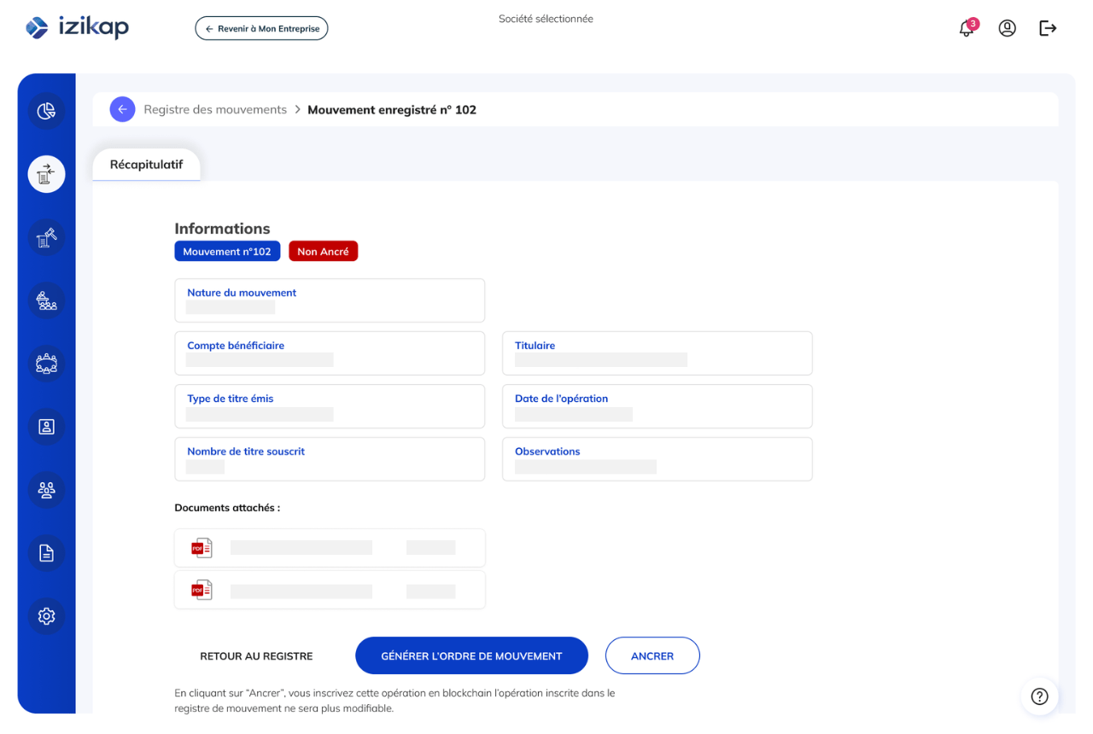Open the group of people sidebar icon
This screenshot has height=734, width=1093.
pos(46,490)
